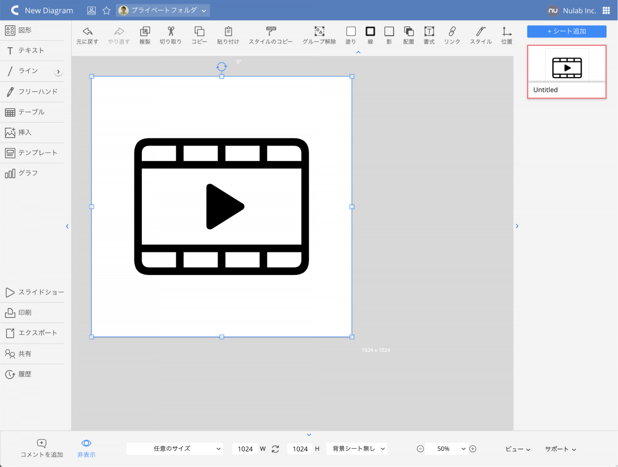Image resolution: width=618 pixels, height=467 pixels.
Task: Star this diagram as favorite
Action: 106,11
